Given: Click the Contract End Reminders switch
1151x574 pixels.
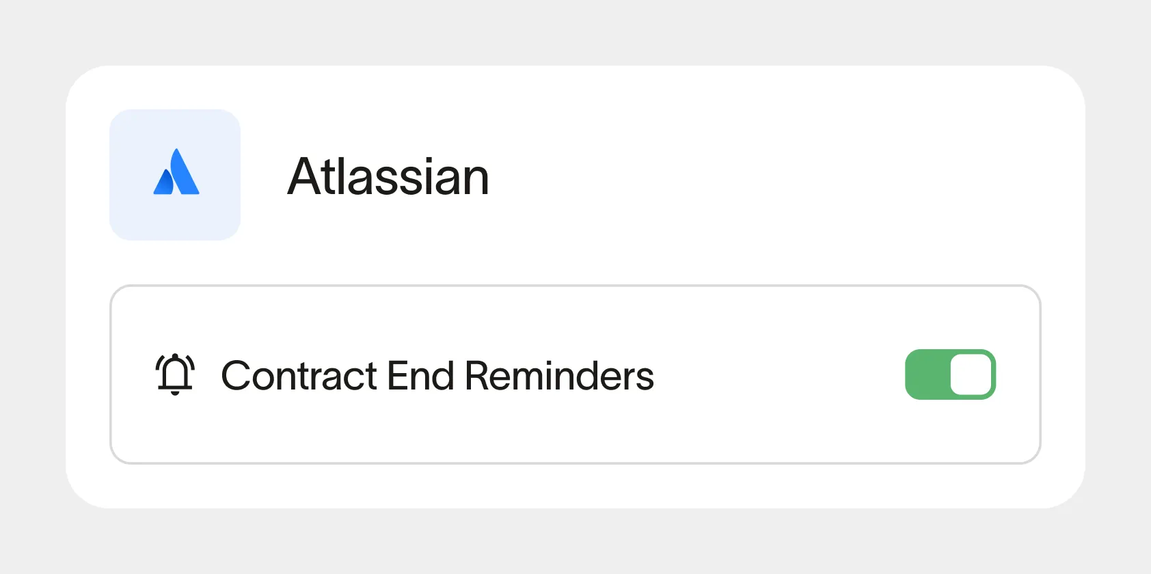Looking at the screenshot, I should [x=950, y=374].
